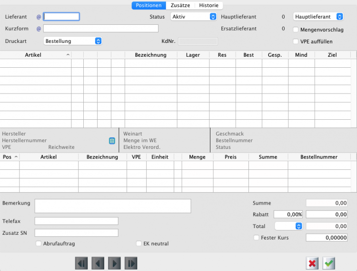357x271 pixels.
Task: Expand the Druckart dropdown set to Bestellung
Action: (x=72, y=41)
